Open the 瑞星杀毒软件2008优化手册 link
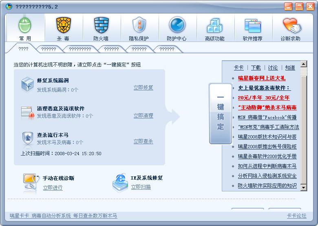Screen dimensions: 318x226 coord(267,156)
